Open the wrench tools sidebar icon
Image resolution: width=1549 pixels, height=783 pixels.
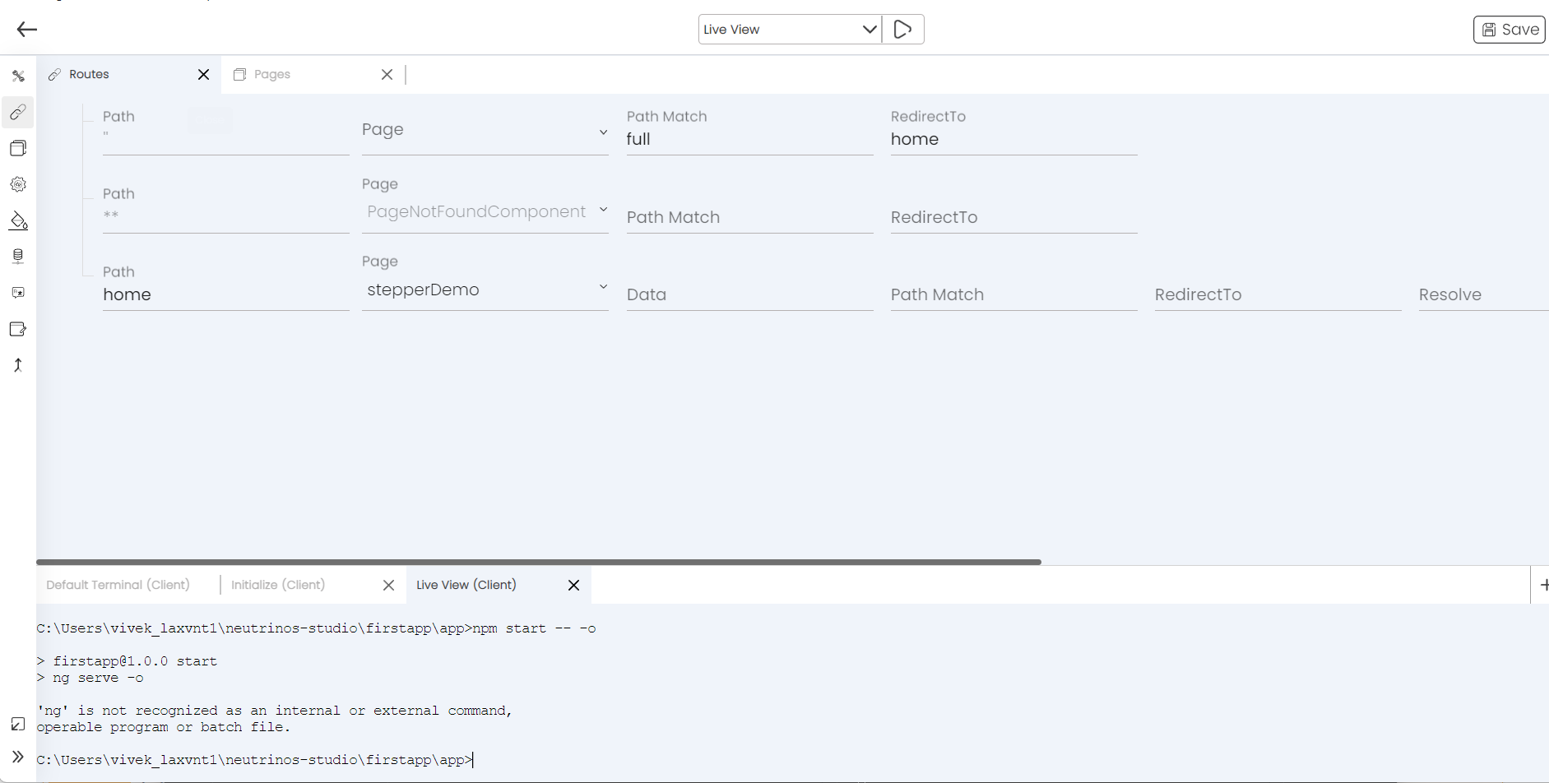(x=18, y=76)
